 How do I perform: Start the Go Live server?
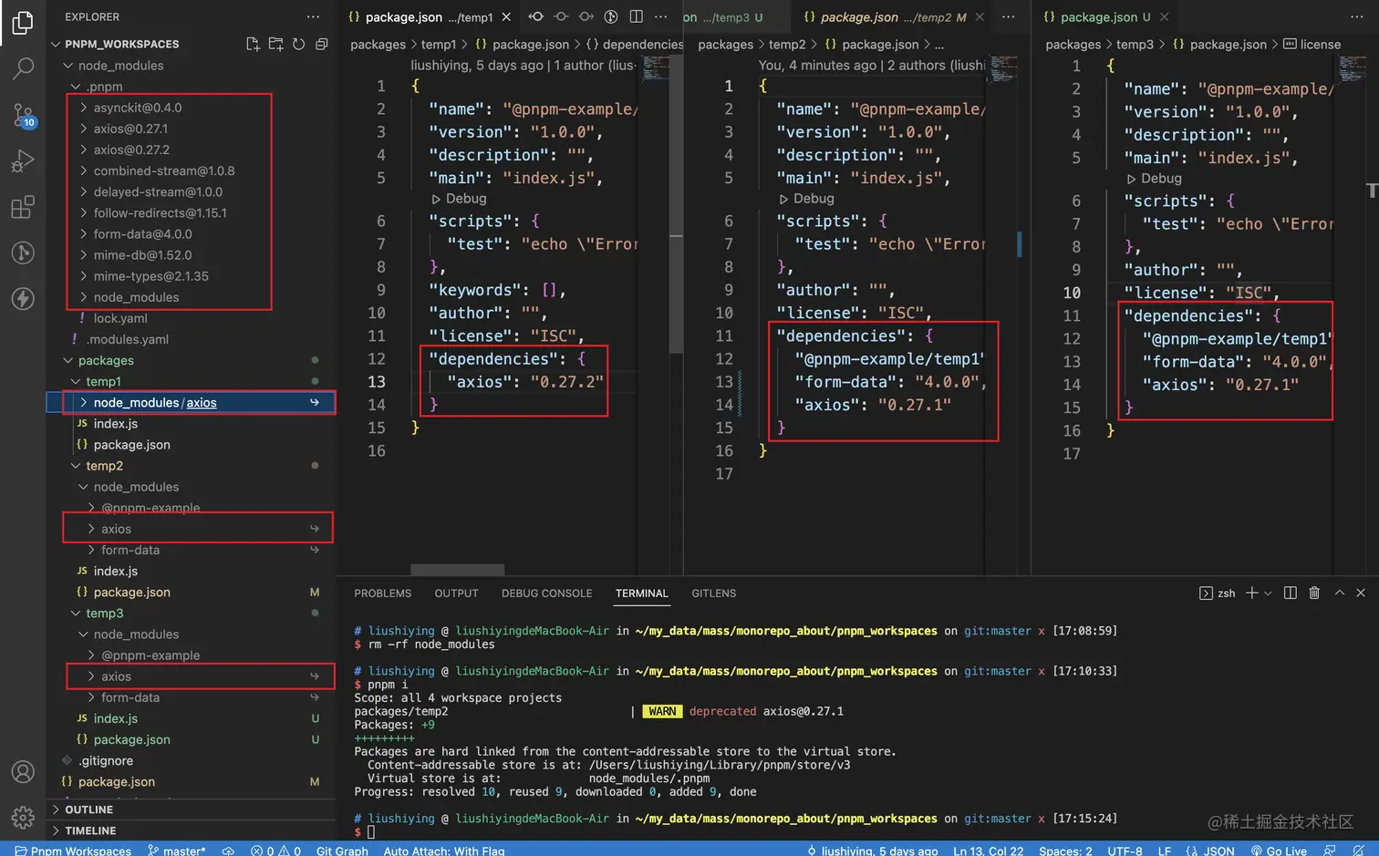[1279, 851]
